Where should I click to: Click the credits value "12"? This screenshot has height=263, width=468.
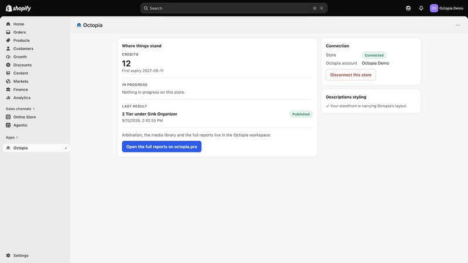click(126, 64)
